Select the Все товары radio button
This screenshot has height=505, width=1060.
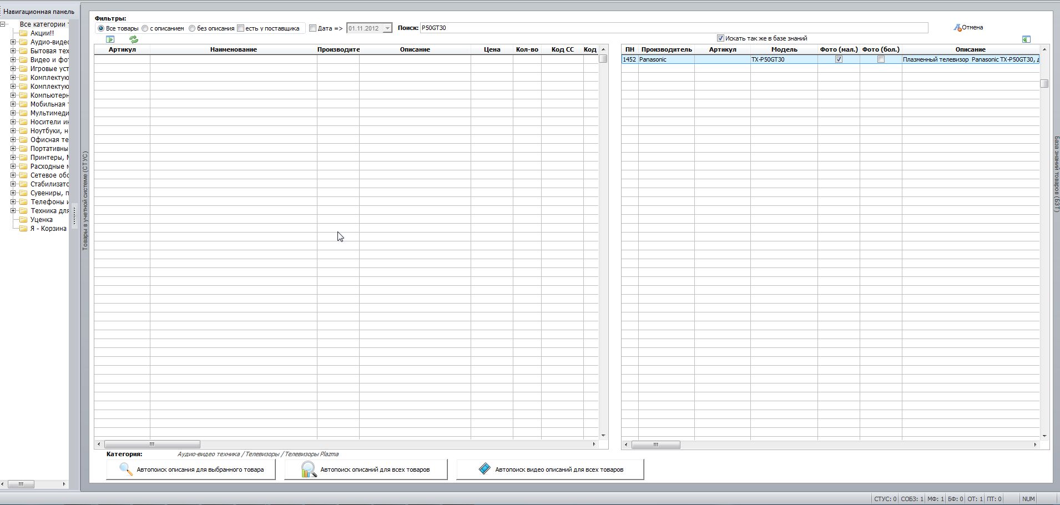click(x=100, y=28)
